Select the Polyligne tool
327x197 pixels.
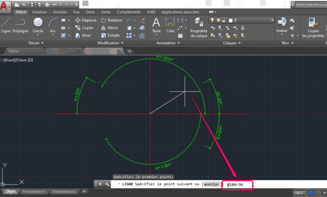pyautogui.click(x=20, y=25)
